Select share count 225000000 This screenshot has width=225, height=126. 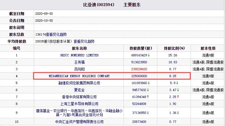pos(139,76)
